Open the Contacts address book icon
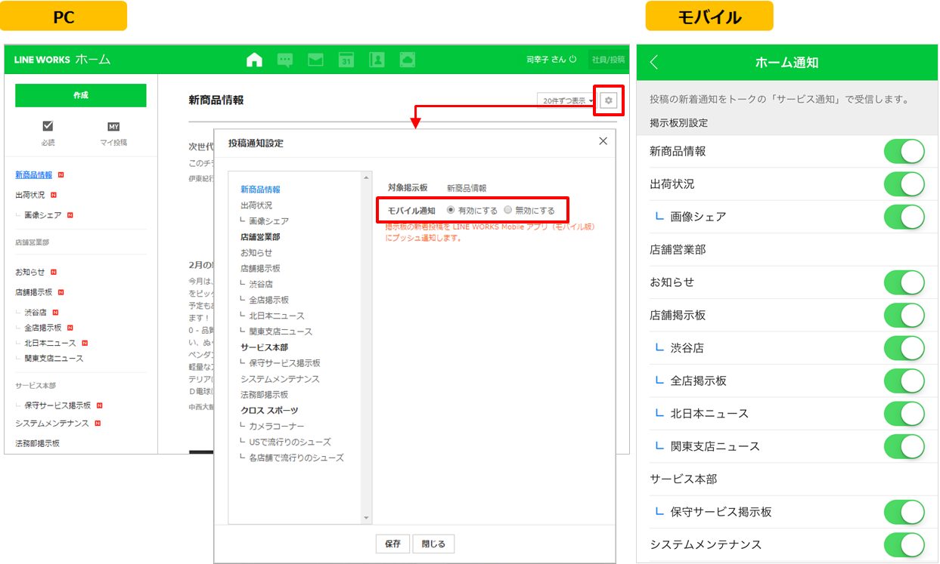Viewport: 940px width, 564px height. [x=376, y=60]
